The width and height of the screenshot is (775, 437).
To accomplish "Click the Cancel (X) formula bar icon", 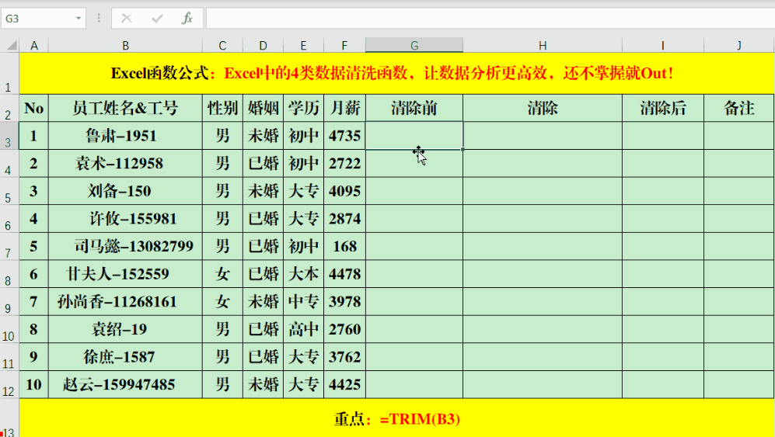I will [x=127, y=19].
